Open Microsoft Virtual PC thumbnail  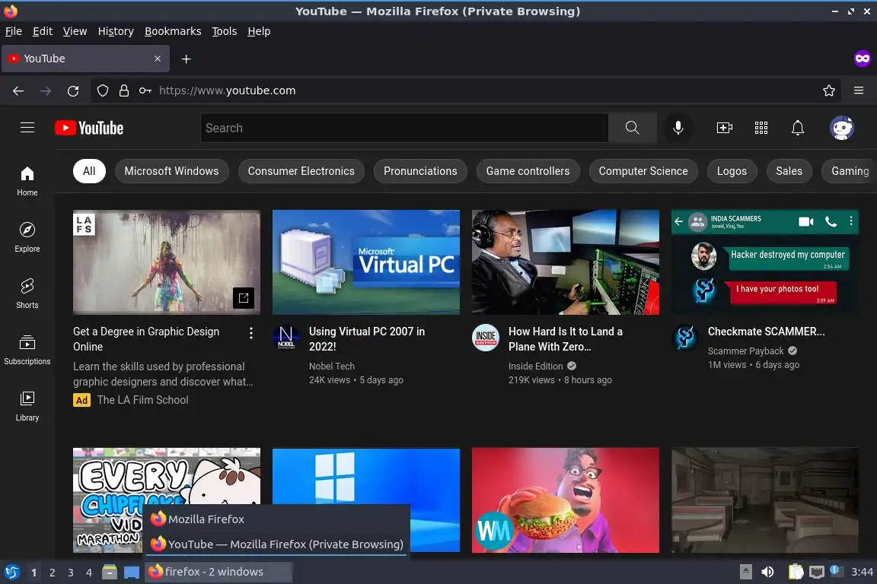(365, 262)
